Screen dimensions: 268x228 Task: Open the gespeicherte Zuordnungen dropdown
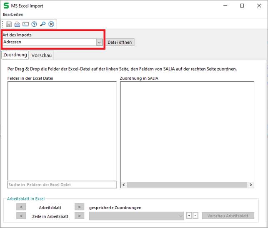click(180, 215)
